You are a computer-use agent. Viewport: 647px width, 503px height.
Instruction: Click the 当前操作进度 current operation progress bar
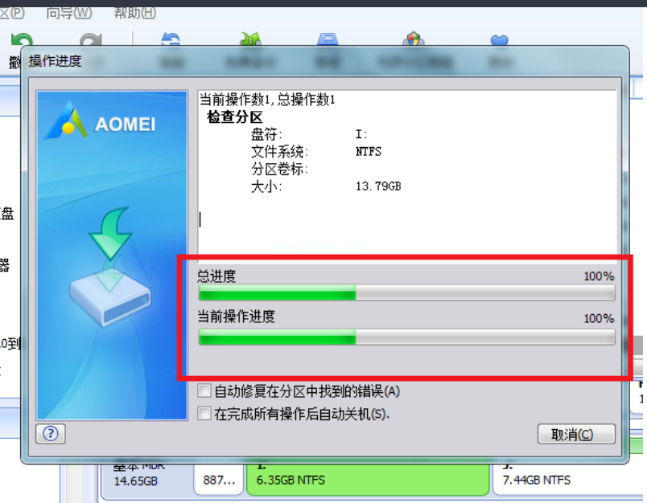pos(407,337)
